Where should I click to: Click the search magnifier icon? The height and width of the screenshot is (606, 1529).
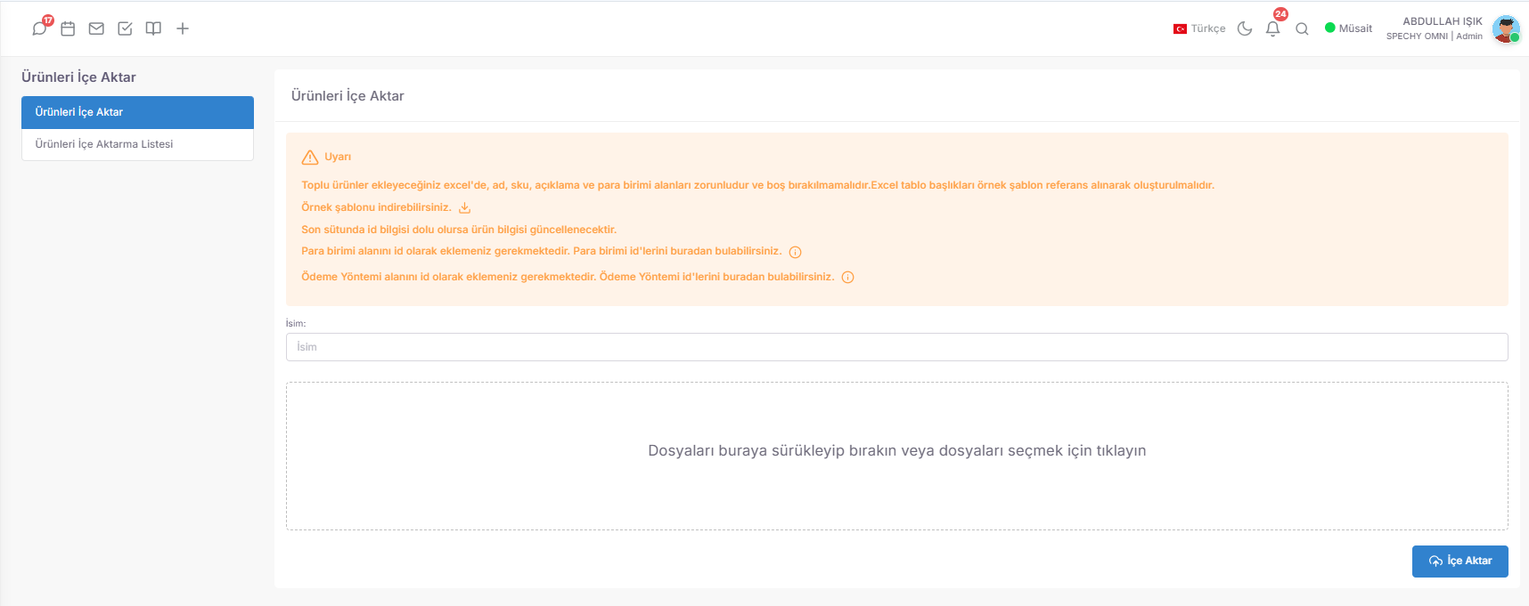coord(1302,28)
